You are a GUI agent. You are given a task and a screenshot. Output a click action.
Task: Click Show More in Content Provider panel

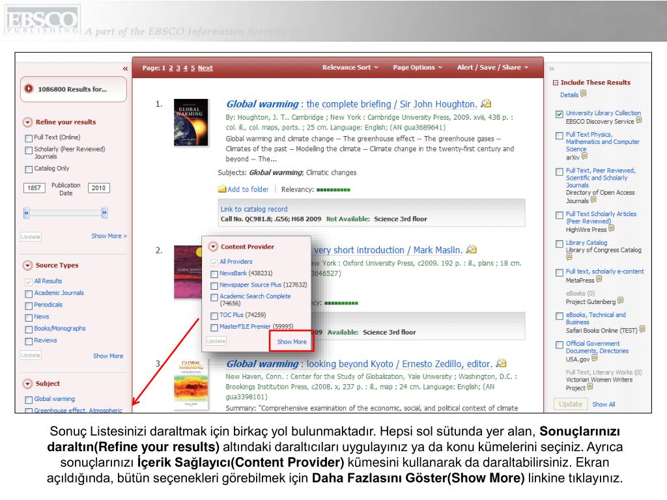(x=292, y=341)
